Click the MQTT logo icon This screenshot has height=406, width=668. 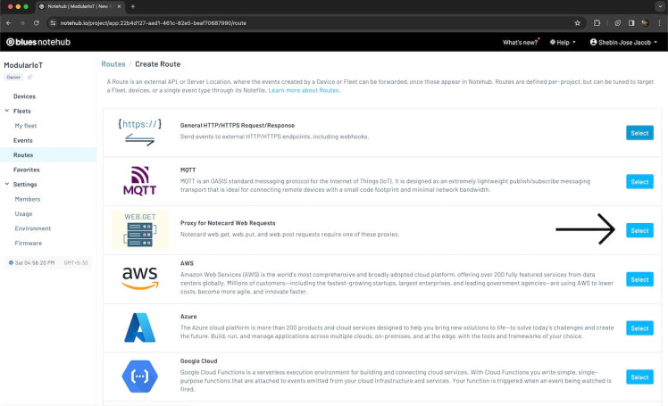pos(139,181)
